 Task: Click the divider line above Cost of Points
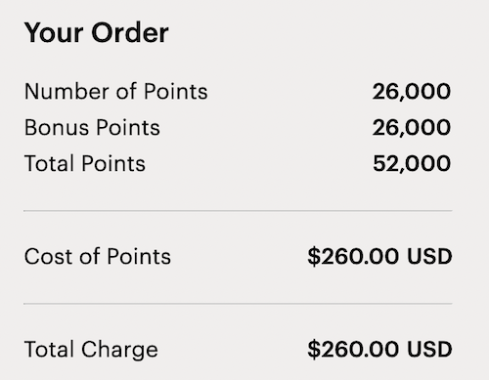point(238,211)
